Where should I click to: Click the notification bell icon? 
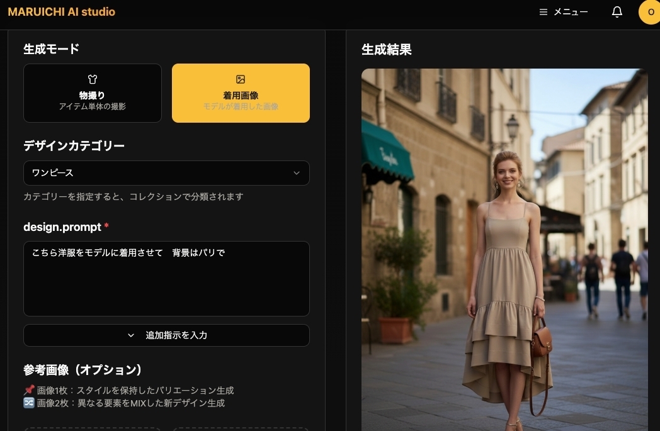tap(617, 12)
